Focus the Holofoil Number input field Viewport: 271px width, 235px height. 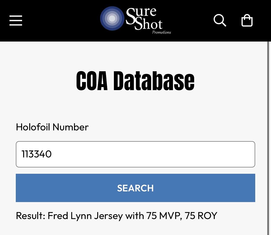click(x=135, y=154)
